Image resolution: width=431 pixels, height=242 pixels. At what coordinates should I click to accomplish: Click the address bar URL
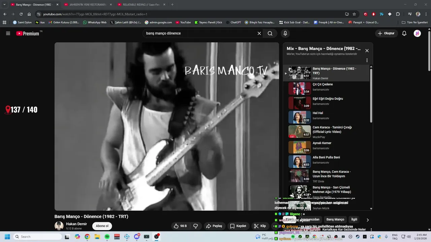tap(95, 14)
